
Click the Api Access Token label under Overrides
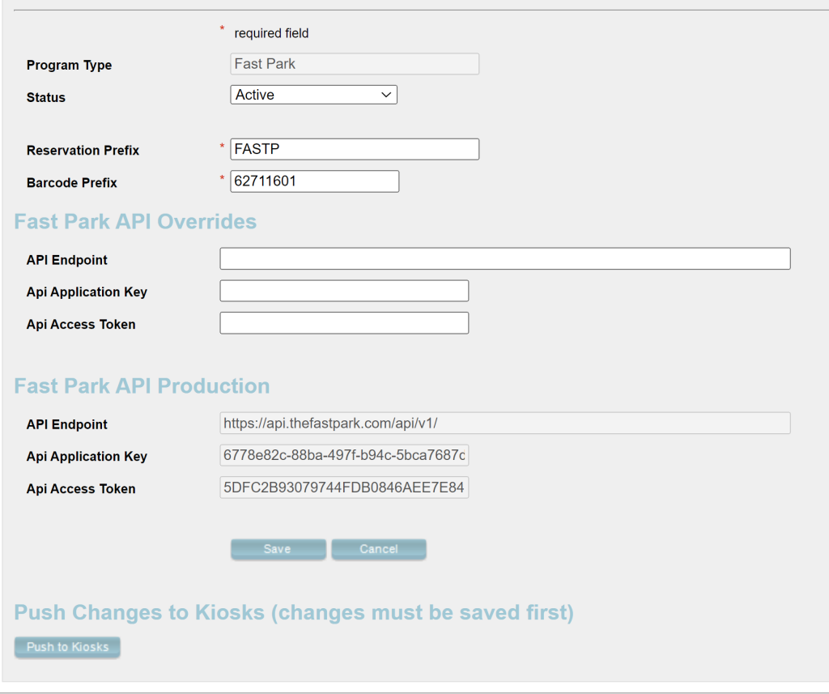(x=81, y=324)
